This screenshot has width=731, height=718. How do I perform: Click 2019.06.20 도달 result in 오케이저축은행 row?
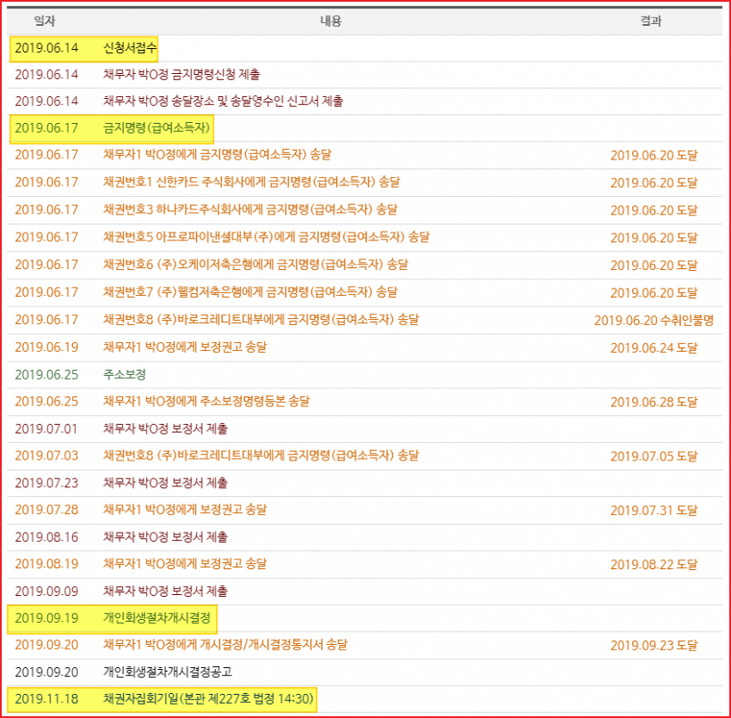pos(654,265)
